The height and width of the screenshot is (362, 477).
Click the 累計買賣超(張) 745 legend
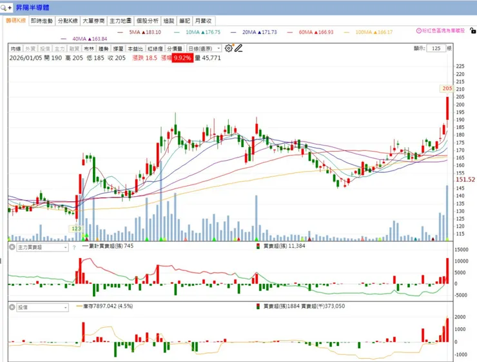(108, 246)
